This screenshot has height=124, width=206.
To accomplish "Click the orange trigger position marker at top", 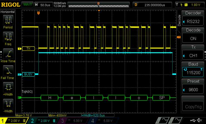I will point(38,13).
